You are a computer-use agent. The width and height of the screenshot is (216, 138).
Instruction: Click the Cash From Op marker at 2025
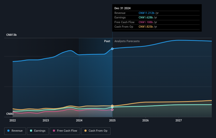point(112,106)
